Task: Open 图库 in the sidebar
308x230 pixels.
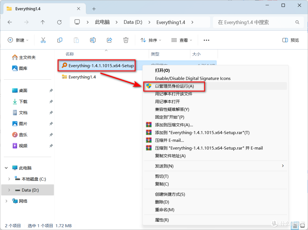Action: coord(20,68)
